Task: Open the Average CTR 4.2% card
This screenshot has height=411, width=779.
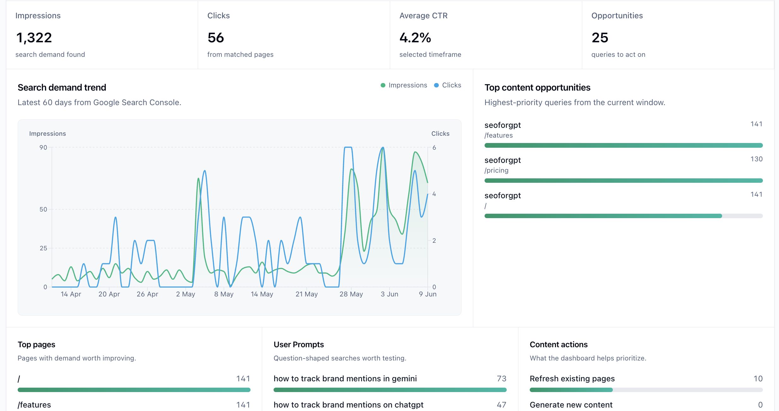Action: (x=486, y=35)
